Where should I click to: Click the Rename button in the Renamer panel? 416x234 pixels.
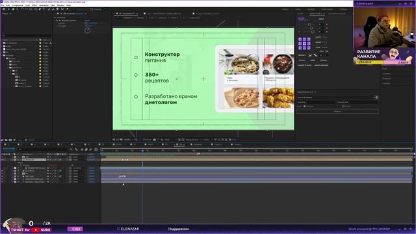pos(337,111)
